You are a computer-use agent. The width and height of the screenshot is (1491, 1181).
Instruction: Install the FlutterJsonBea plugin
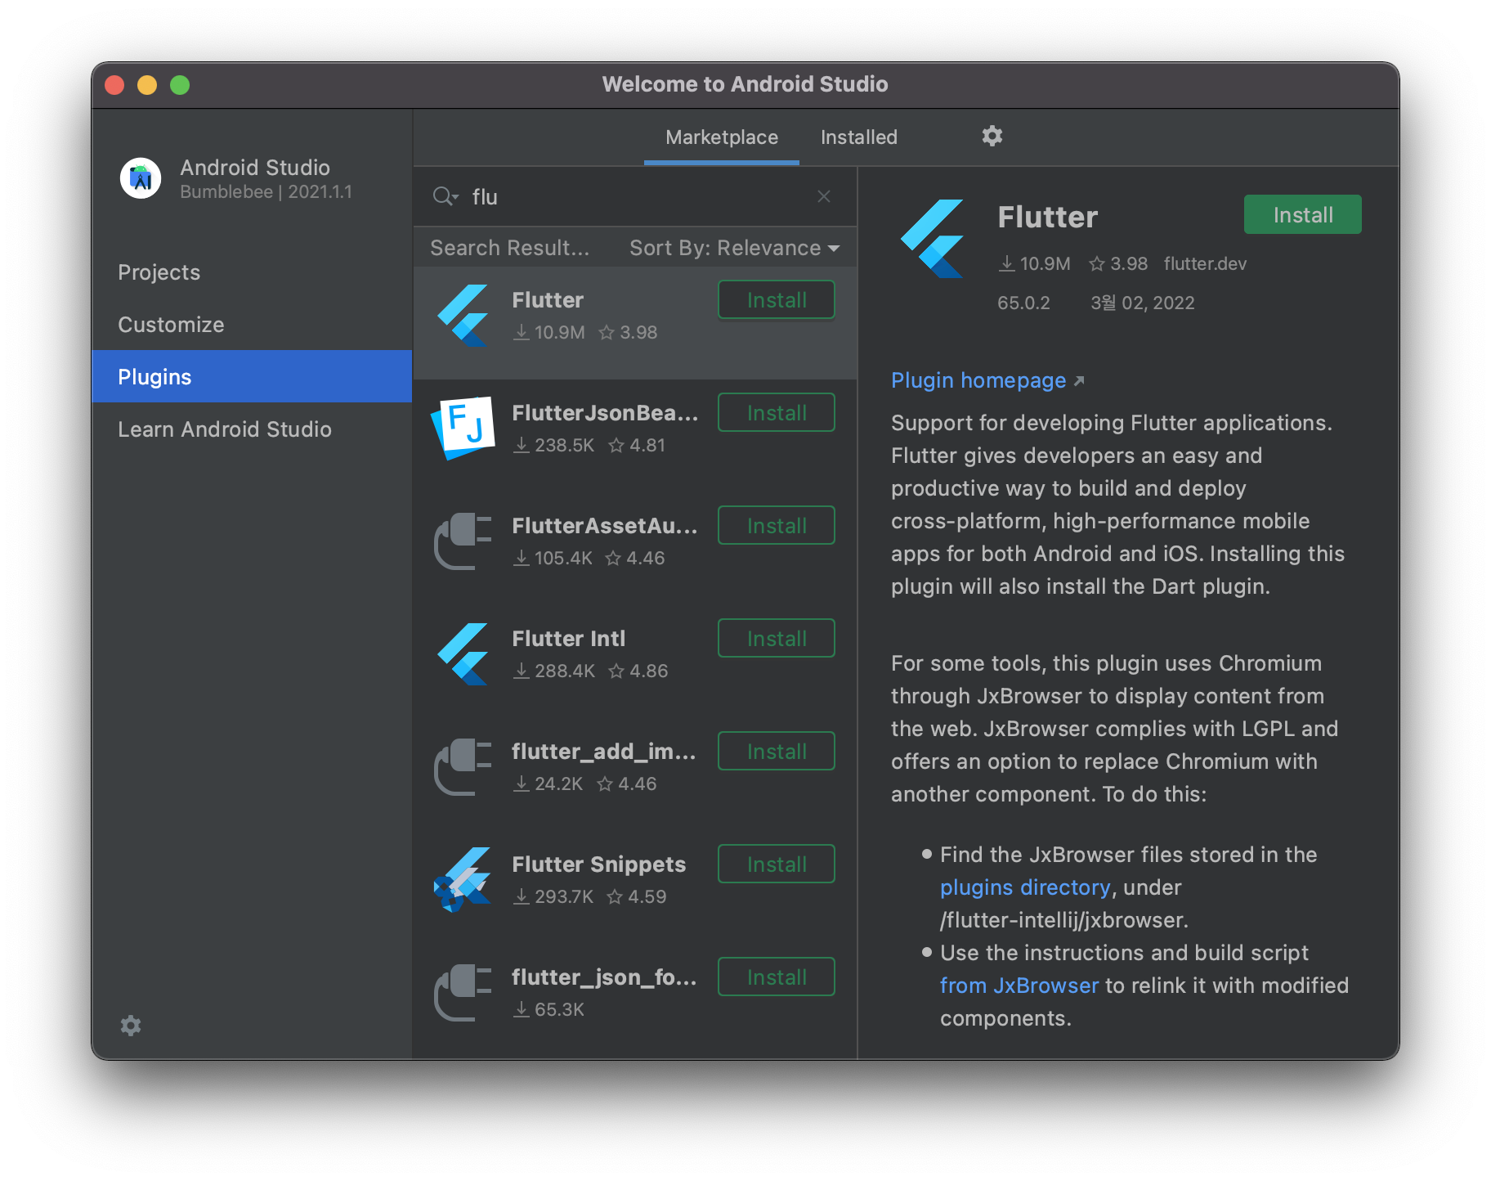click(x=777, y=413)
